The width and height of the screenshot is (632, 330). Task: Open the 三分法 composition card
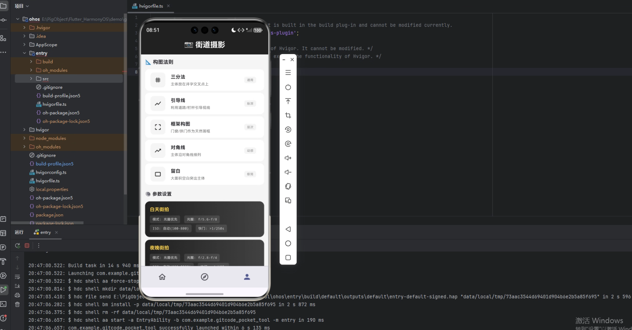204,80
